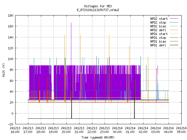Click the x-axis tick '241213 21:00'
This screenshot has width=187, height=140.
pos(79,130)
